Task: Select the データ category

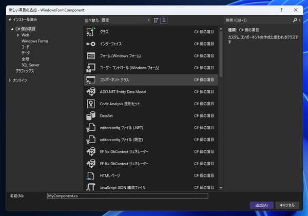Action: (x=26, y=53)
